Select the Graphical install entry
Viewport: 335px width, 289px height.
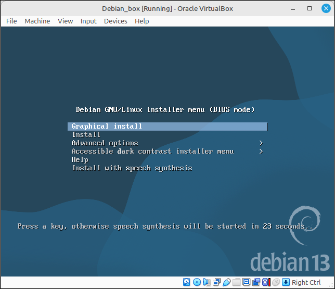(x=167, y=127)
